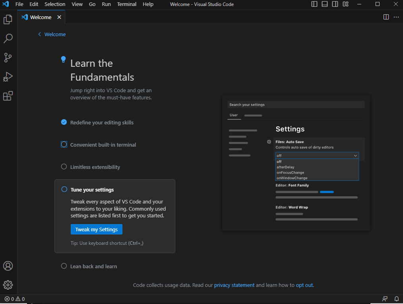Open the Manage gear icon
The width and height of the screenshot is (403, 304).
pyautogui.click(x=8, y=285)
